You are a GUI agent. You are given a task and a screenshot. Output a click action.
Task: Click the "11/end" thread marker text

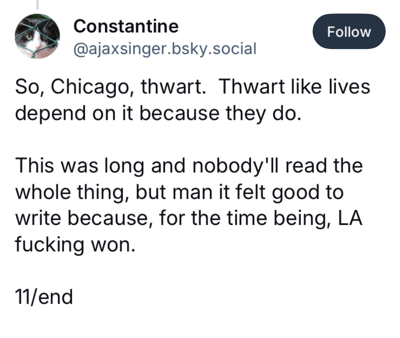tap(44, 297)
